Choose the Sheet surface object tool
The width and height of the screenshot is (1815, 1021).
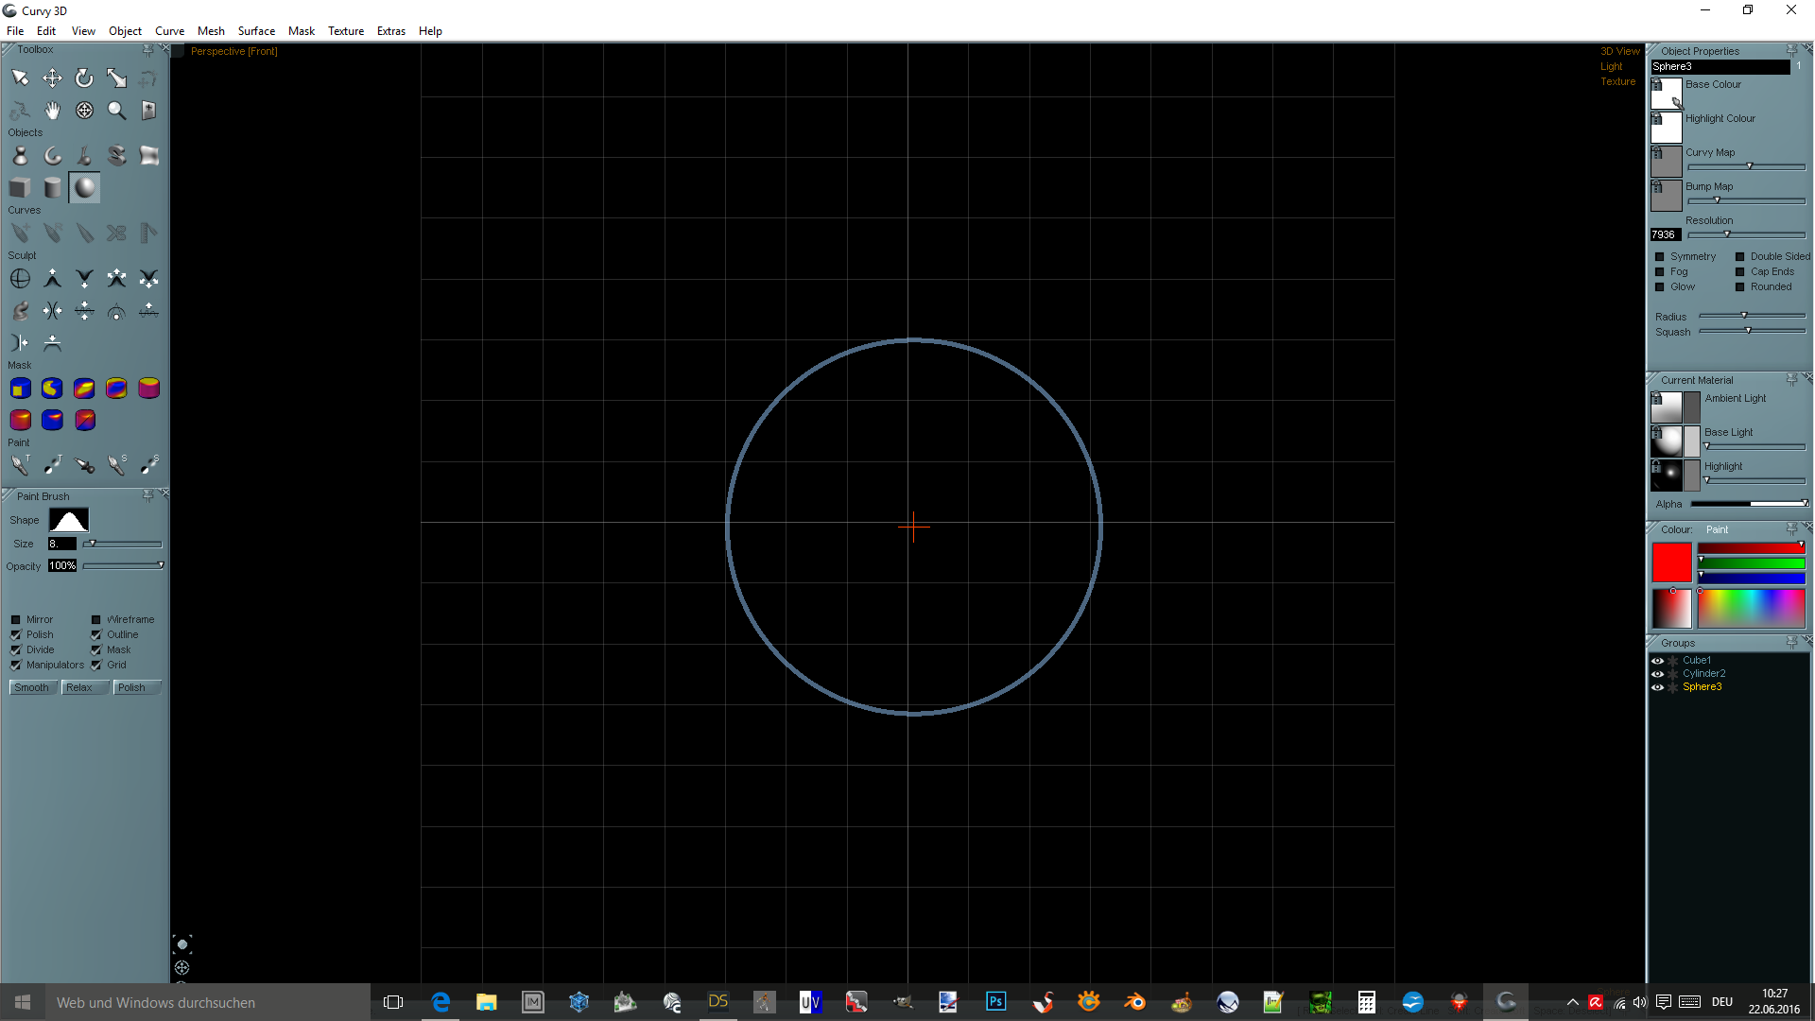coord(148,156)
